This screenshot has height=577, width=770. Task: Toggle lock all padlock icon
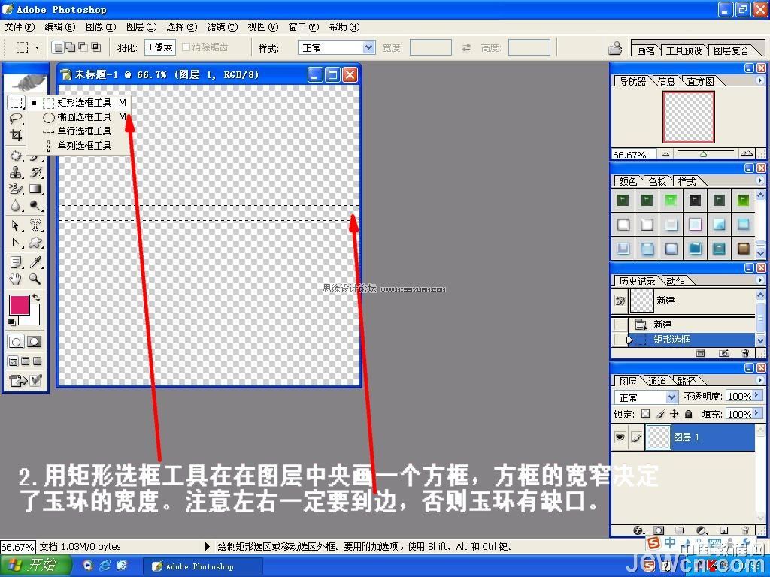[689, 414]
